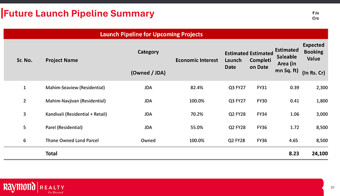
Task: Click the 0.39 saleable area cell
Action: (295, 88)
